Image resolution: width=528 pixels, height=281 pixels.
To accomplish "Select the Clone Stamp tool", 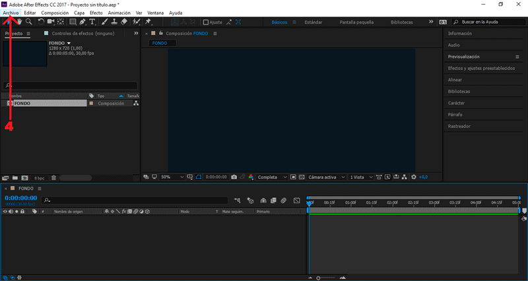I will (x=114, y=22).
